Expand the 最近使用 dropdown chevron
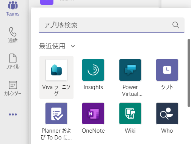 pyautogui.click(x=73, y=46)
